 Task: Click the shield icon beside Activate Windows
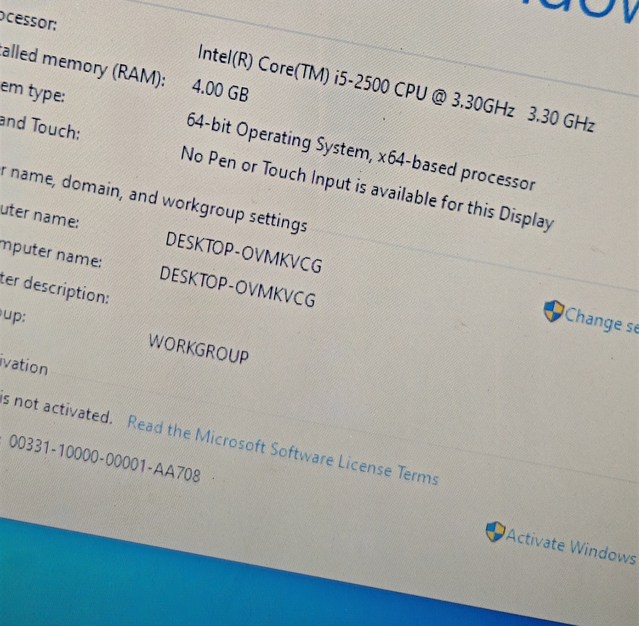496,532
